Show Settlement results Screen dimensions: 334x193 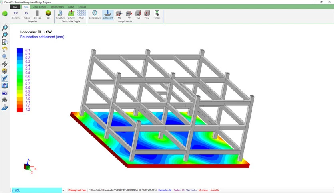click(x=108, y=15)
